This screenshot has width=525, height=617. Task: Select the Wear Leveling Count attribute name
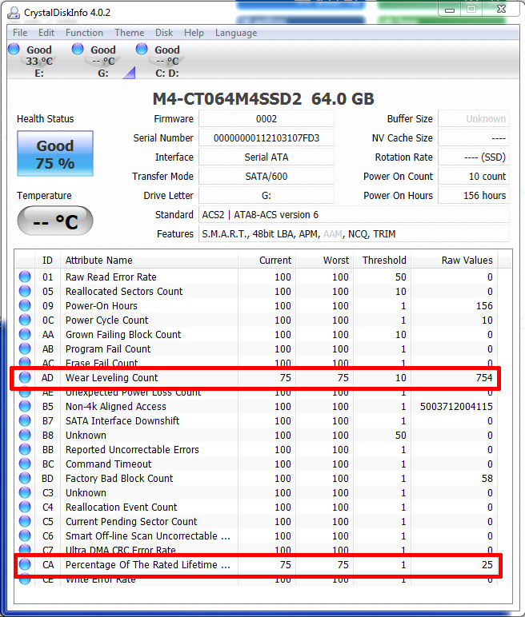[x=111, y=378]
